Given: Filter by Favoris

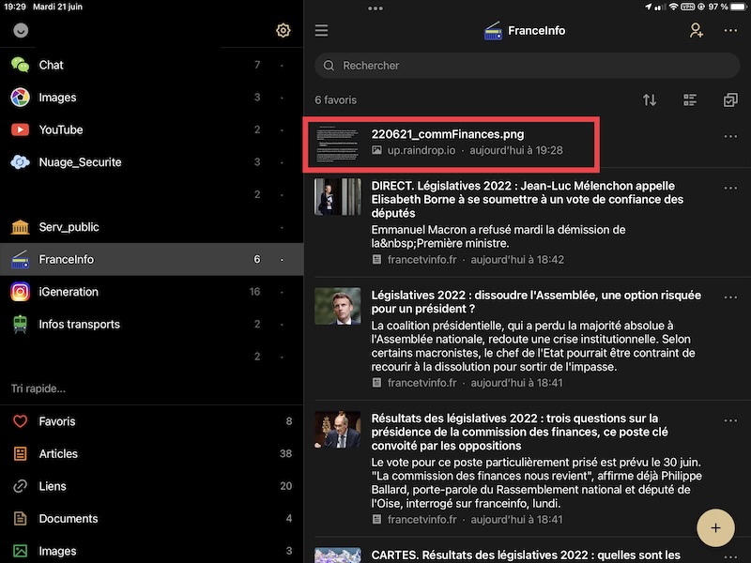Looking at the screenshot, I should [x=151, y=421].
